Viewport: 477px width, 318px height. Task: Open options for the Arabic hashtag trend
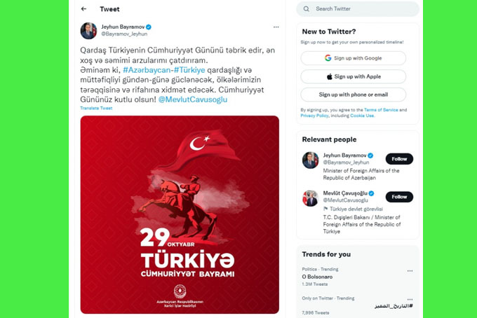(x=410, y=299)
